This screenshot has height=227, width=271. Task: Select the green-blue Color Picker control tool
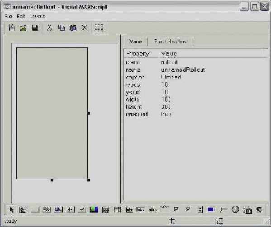point(94,209)
